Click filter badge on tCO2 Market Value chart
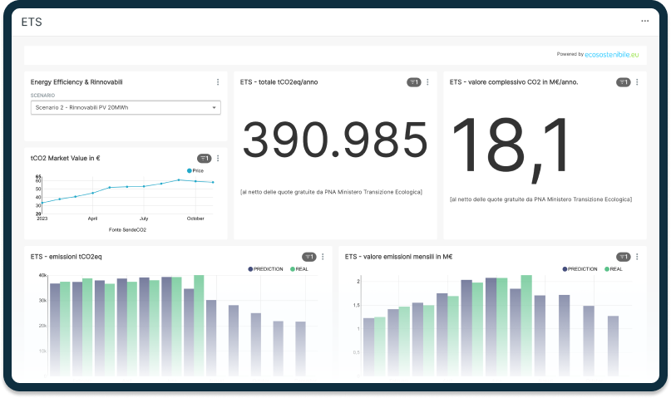 pyautogui.click(x=204, y=158)
